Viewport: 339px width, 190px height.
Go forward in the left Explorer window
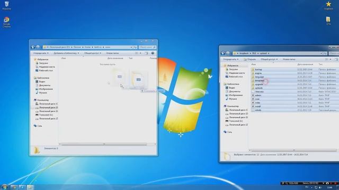(x=38, y=47)
